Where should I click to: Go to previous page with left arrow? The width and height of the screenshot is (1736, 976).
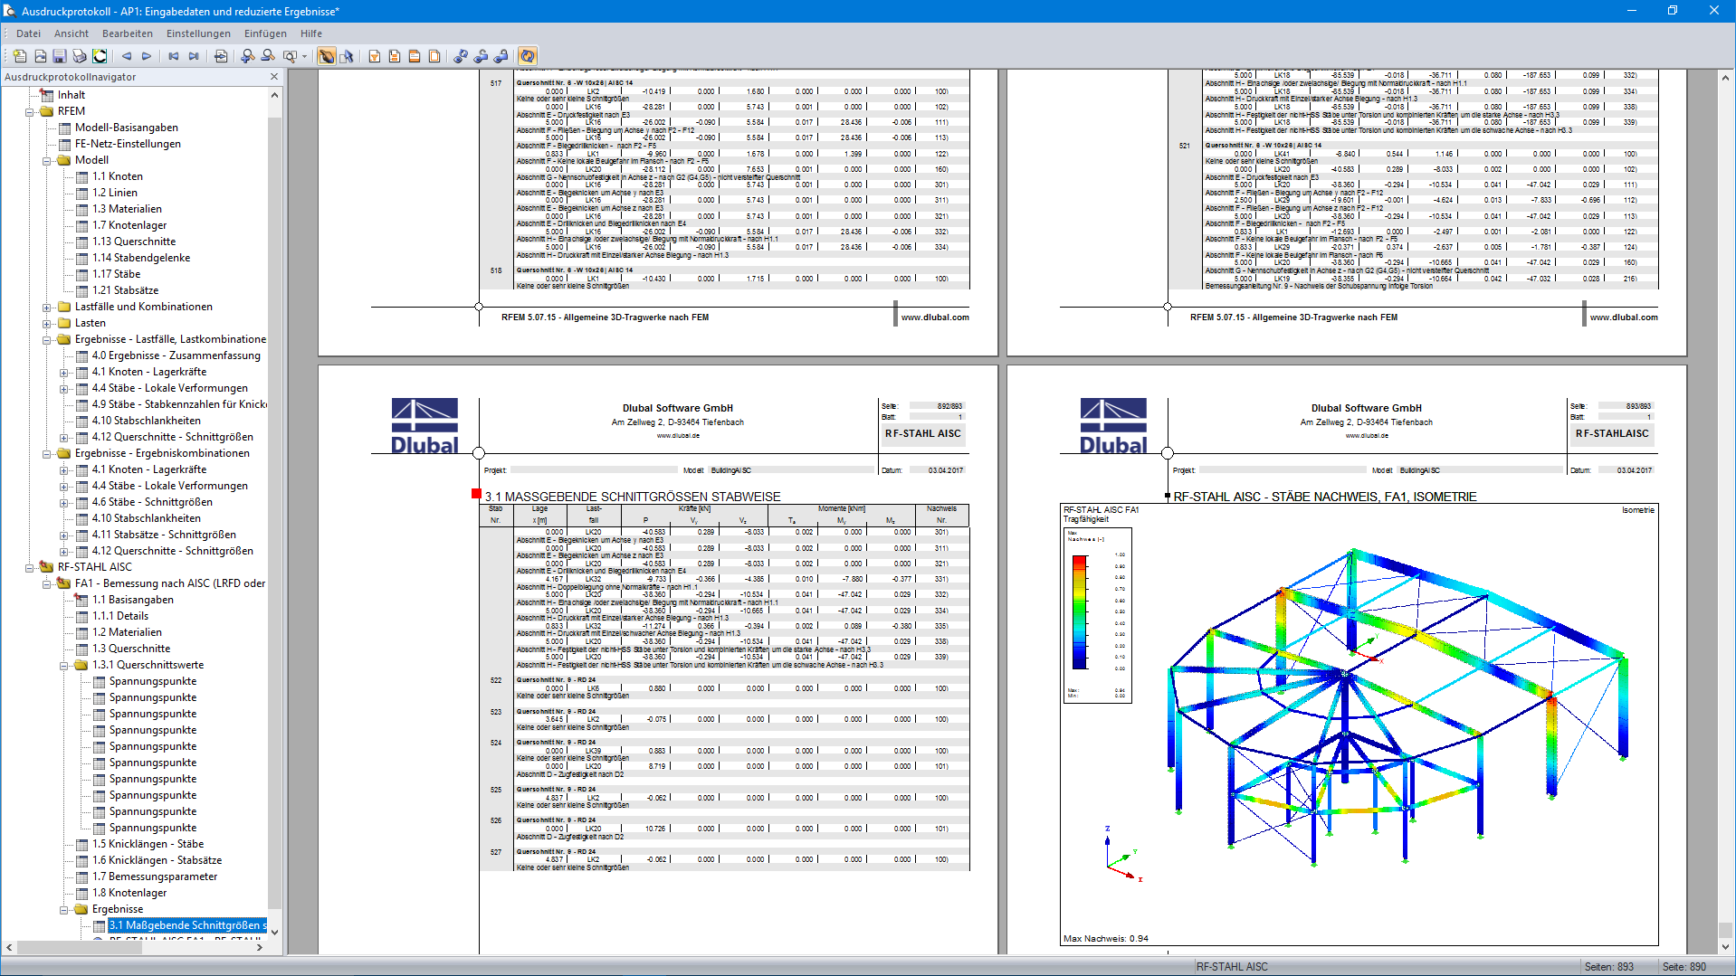click(127, 56)
